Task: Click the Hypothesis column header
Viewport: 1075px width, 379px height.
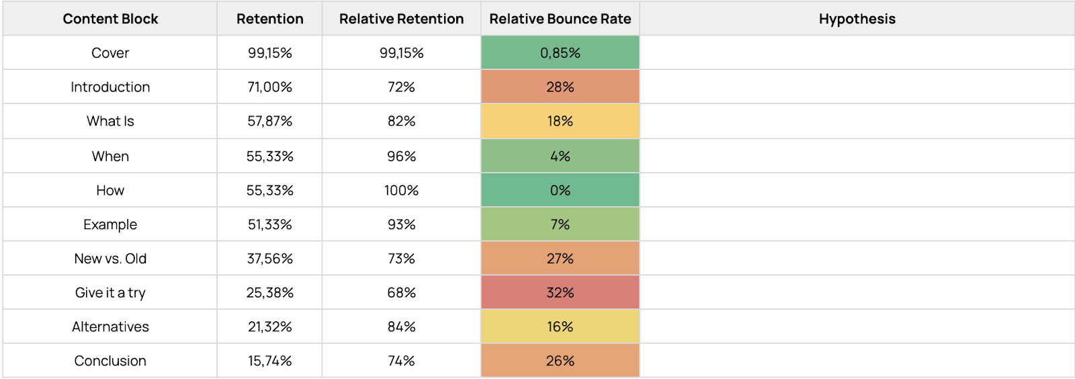Action: coord(857,19)
